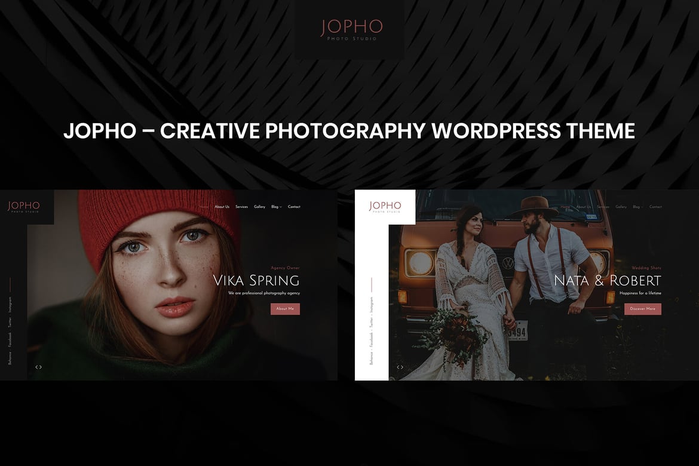This screenshot has height=466, width=699.
Task: Click the Wedding Shots subtitle text
Action: click(x=646, y=268)
